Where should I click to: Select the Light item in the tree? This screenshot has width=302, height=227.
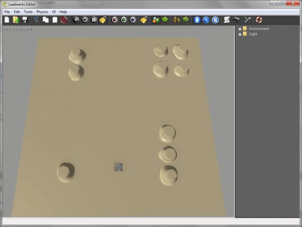coord(253,34)
